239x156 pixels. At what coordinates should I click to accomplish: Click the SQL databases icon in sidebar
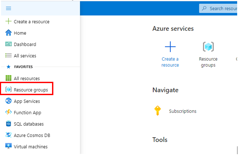point(9,124)
